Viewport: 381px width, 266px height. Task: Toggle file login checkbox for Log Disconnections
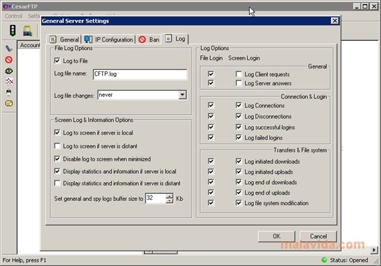click(211, 116)
